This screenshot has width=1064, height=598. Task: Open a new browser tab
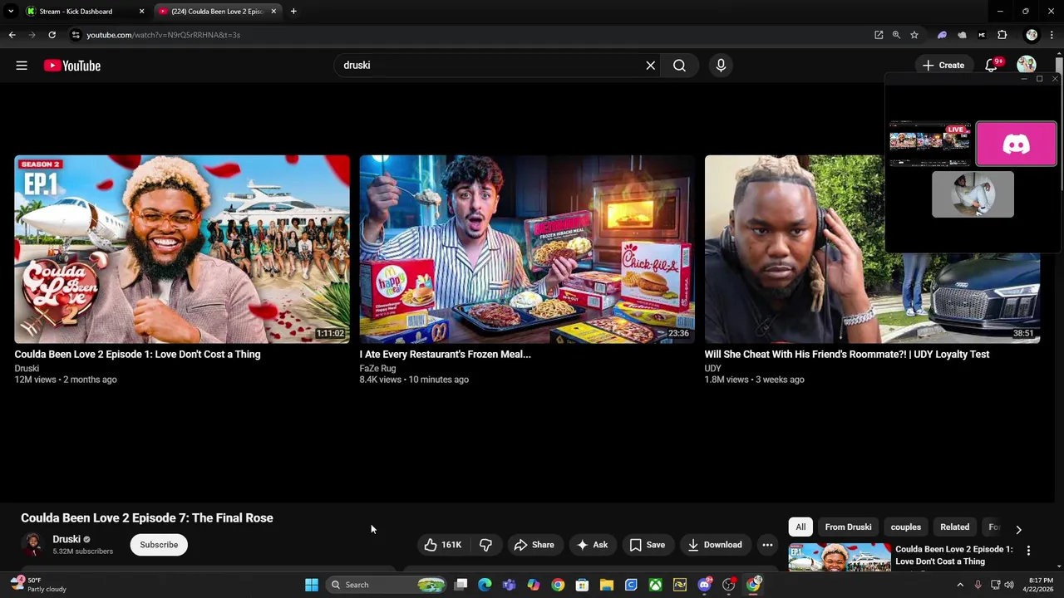(293, 12)
